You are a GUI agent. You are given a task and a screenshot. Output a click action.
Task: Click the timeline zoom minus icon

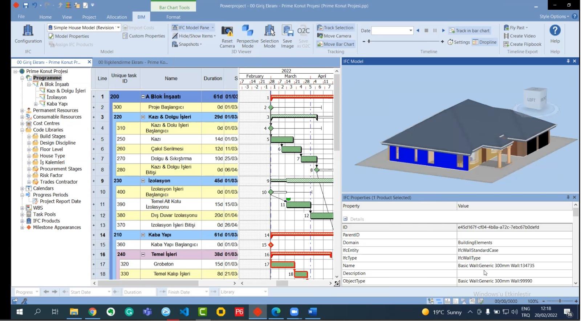coord(365,42)
